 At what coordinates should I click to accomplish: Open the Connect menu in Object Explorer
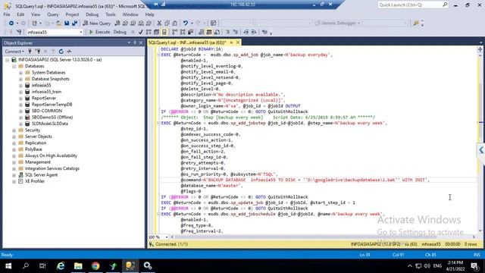click(x=14, y=52)
